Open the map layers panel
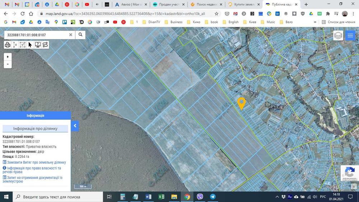This screenshot has width=359, height=202. 338,36
